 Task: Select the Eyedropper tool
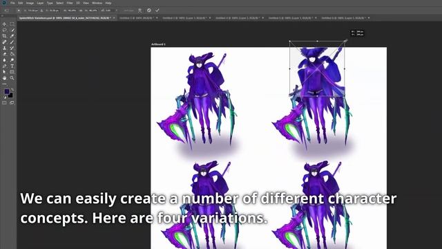point(12,36)
